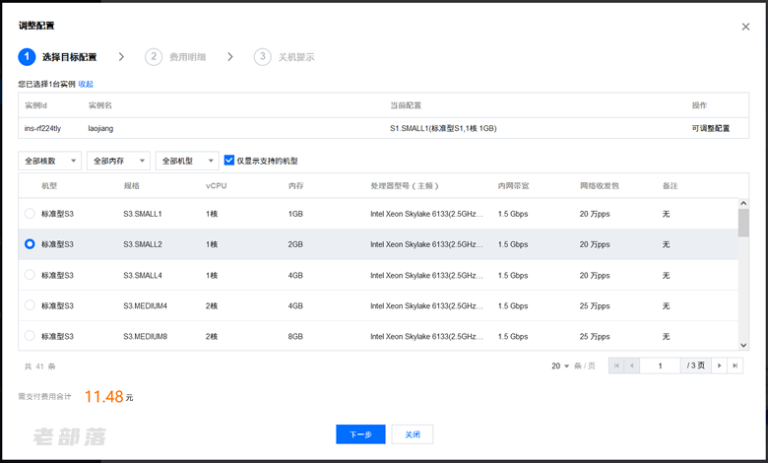768x463 pixels.
Task: Click the 25 万pps cell in S3.MEDIUM4 row
Action: coord(595,305)
